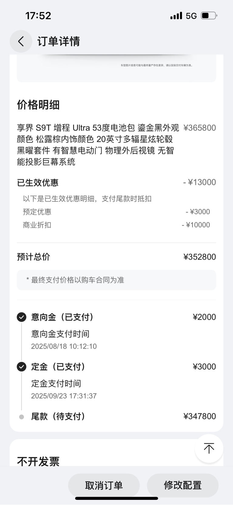Tap the checkmark beside 意向金(已支付)
The width and height of the screenshot is (233, 505).
point(22,317)
